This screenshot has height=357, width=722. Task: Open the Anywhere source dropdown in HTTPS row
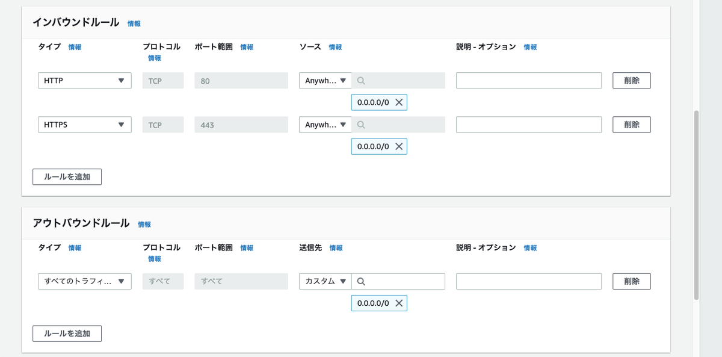[326, 125]
